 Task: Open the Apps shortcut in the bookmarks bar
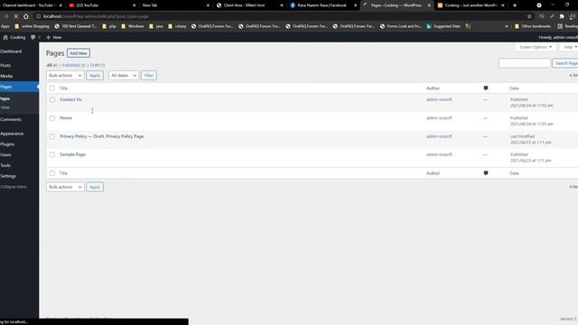coord(5,26)
